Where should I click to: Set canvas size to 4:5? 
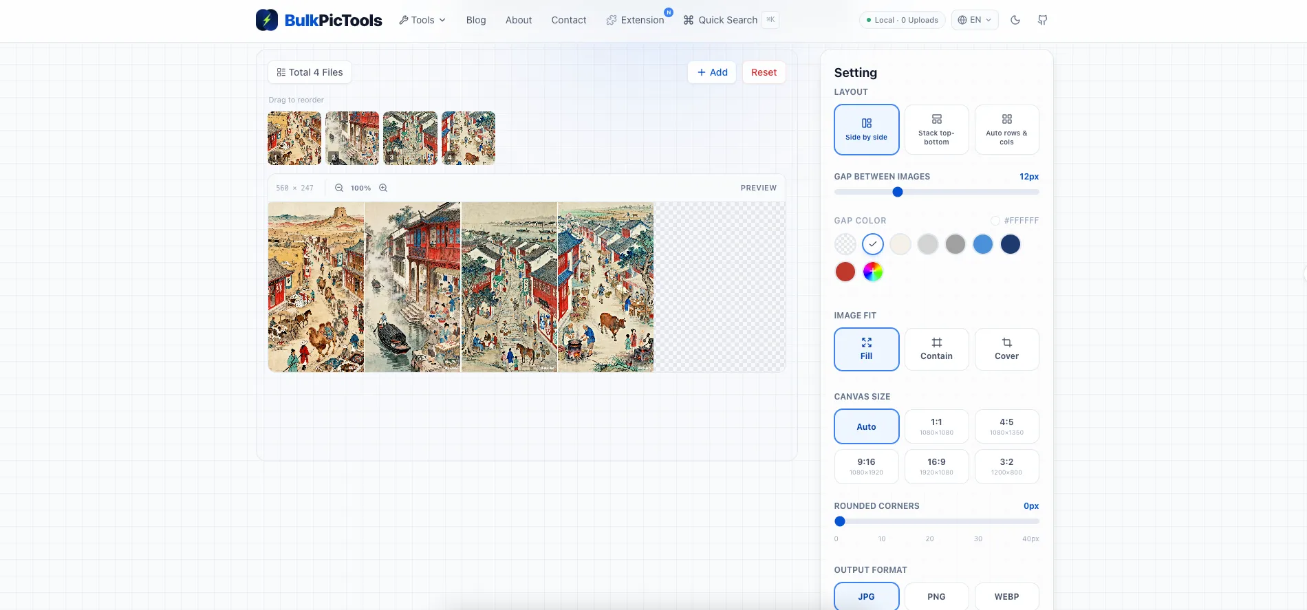(1007, 426)
